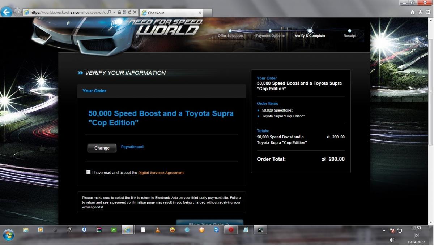Screen dimensions: 434x246
Task: Toggle the Compatibility View icon
Action: pyautogui.click(x=124, y=12)
